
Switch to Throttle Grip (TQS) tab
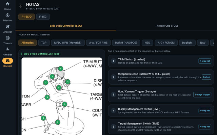(x=166, y=26)
